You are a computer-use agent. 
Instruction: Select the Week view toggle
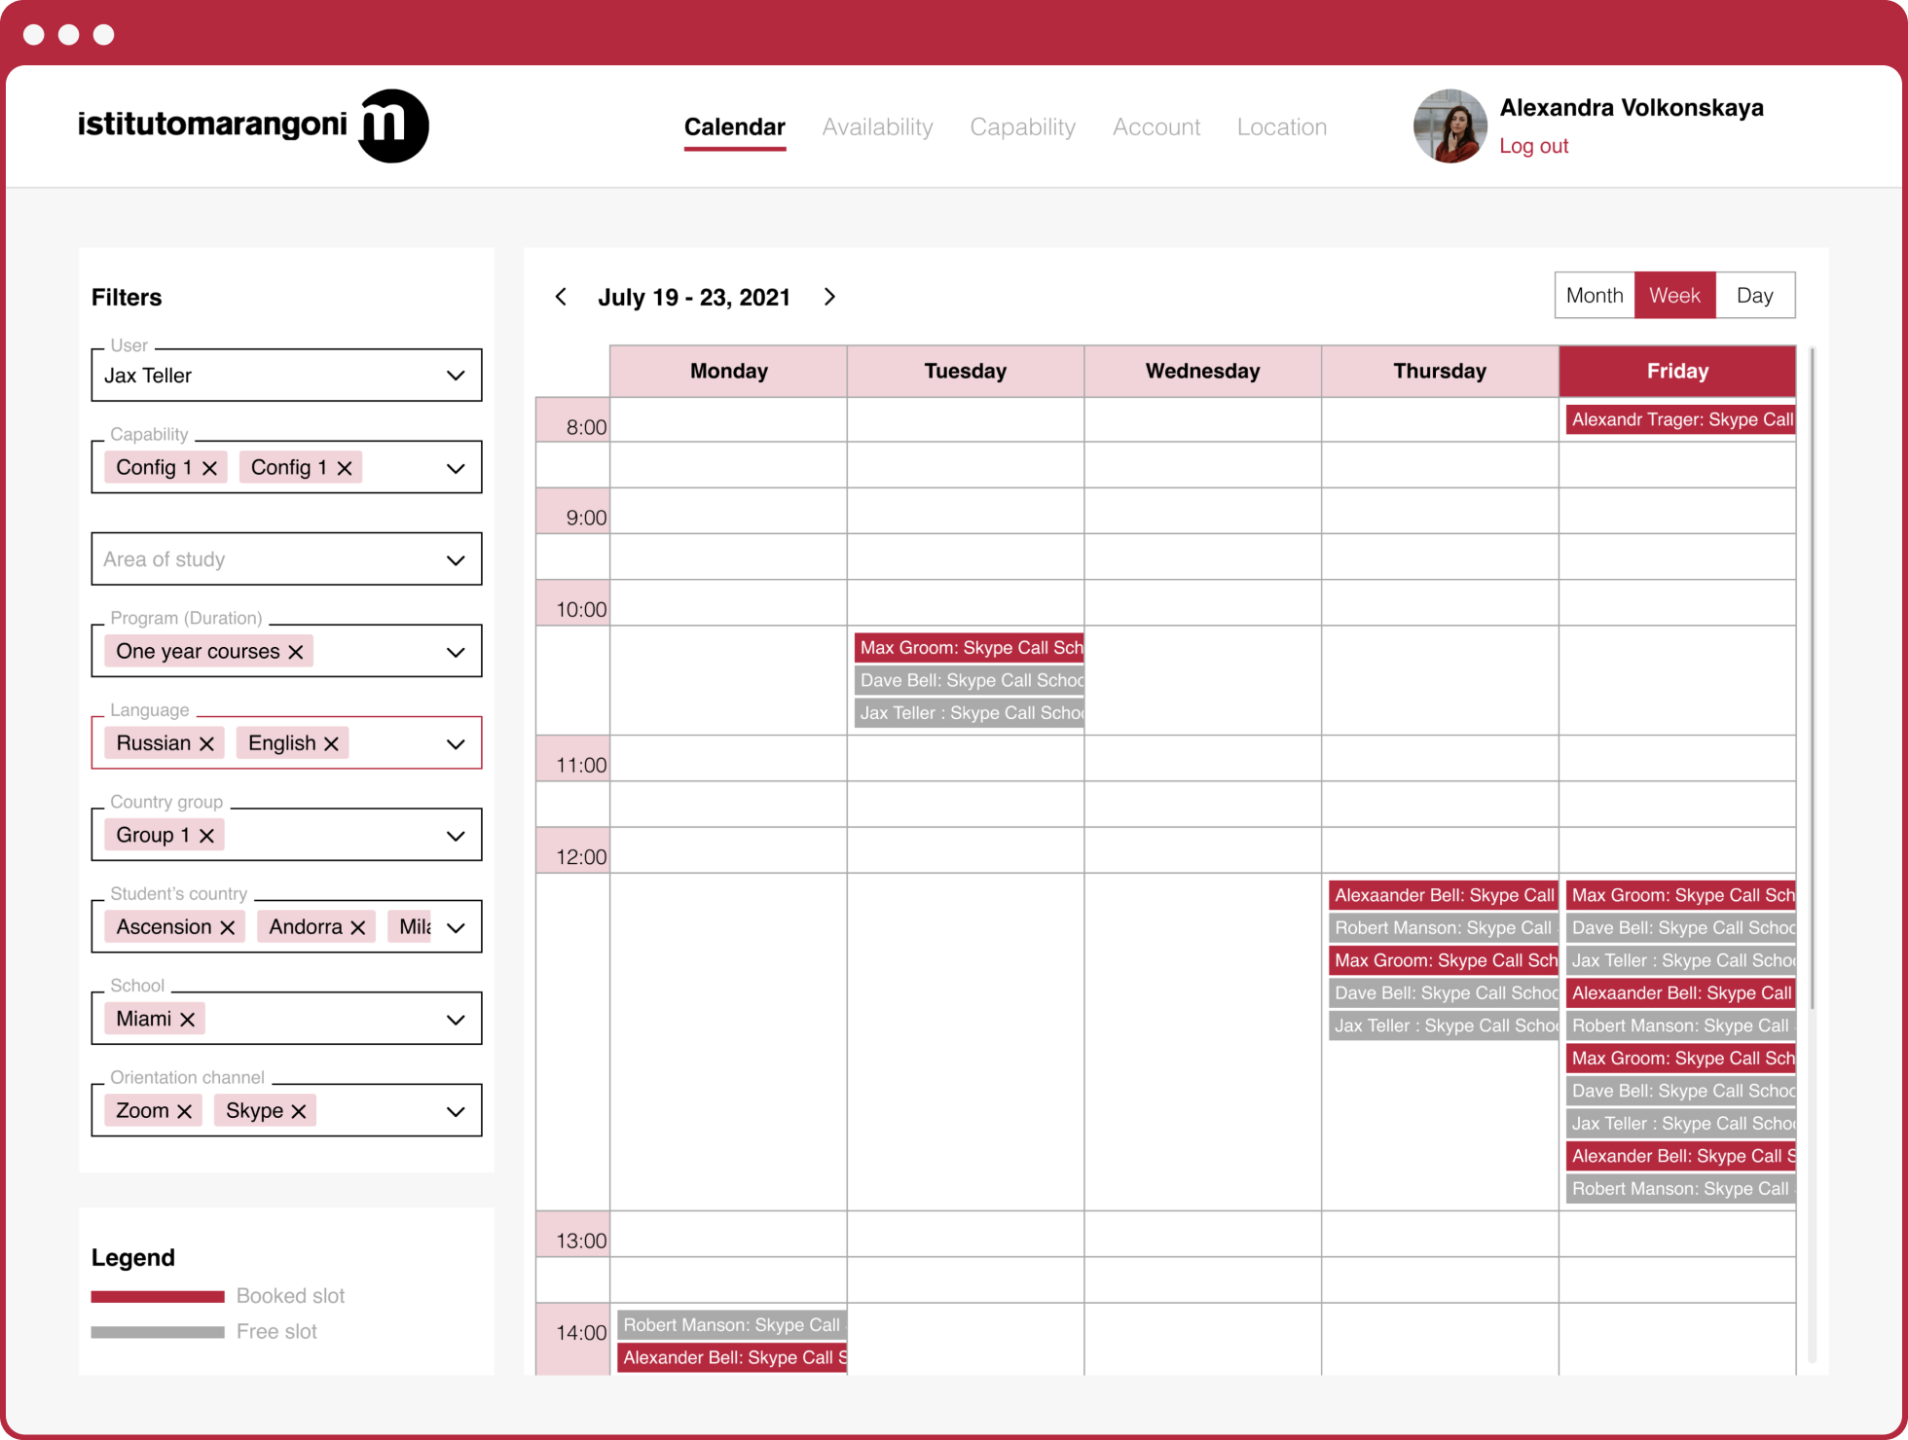click(1674, 295)
